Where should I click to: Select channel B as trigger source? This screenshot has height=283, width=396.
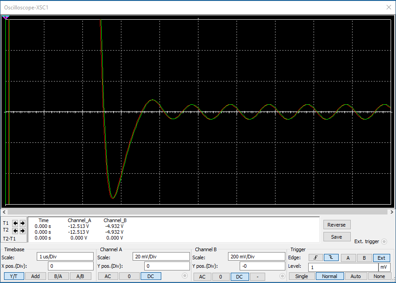tap(364, 257)
